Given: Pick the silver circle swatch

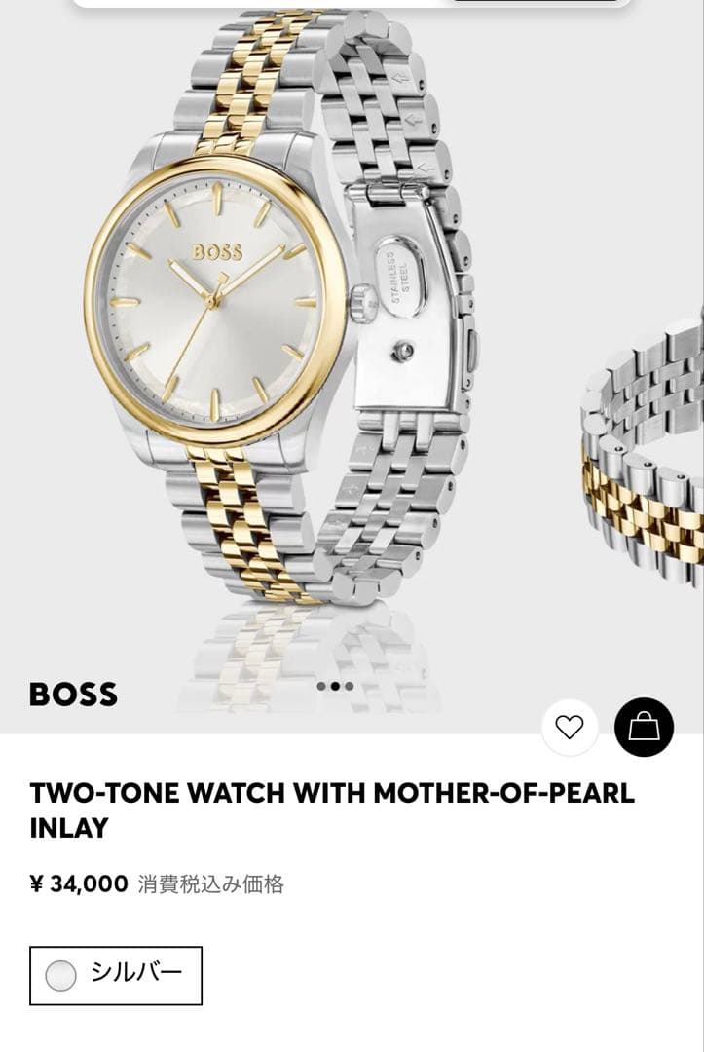Looking at the screenshot, I should point(60,975).
